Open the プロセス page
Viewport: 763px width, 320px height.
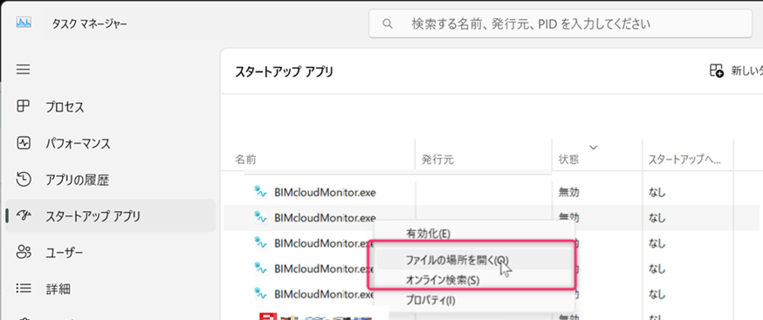111,106
